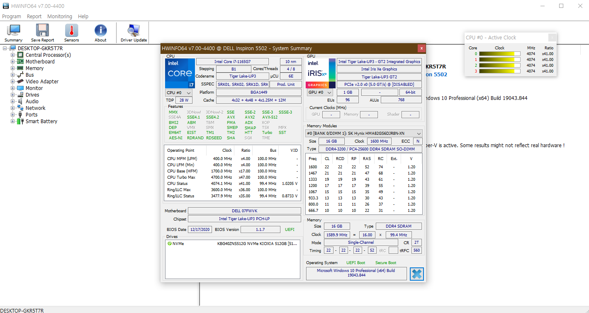Open the Report menu
The width and height of the screenshot is (589, 313).
point(34,17)
